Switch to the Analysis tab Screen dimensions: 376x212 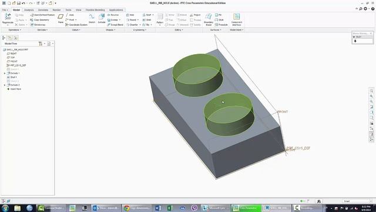coord(29,10)
